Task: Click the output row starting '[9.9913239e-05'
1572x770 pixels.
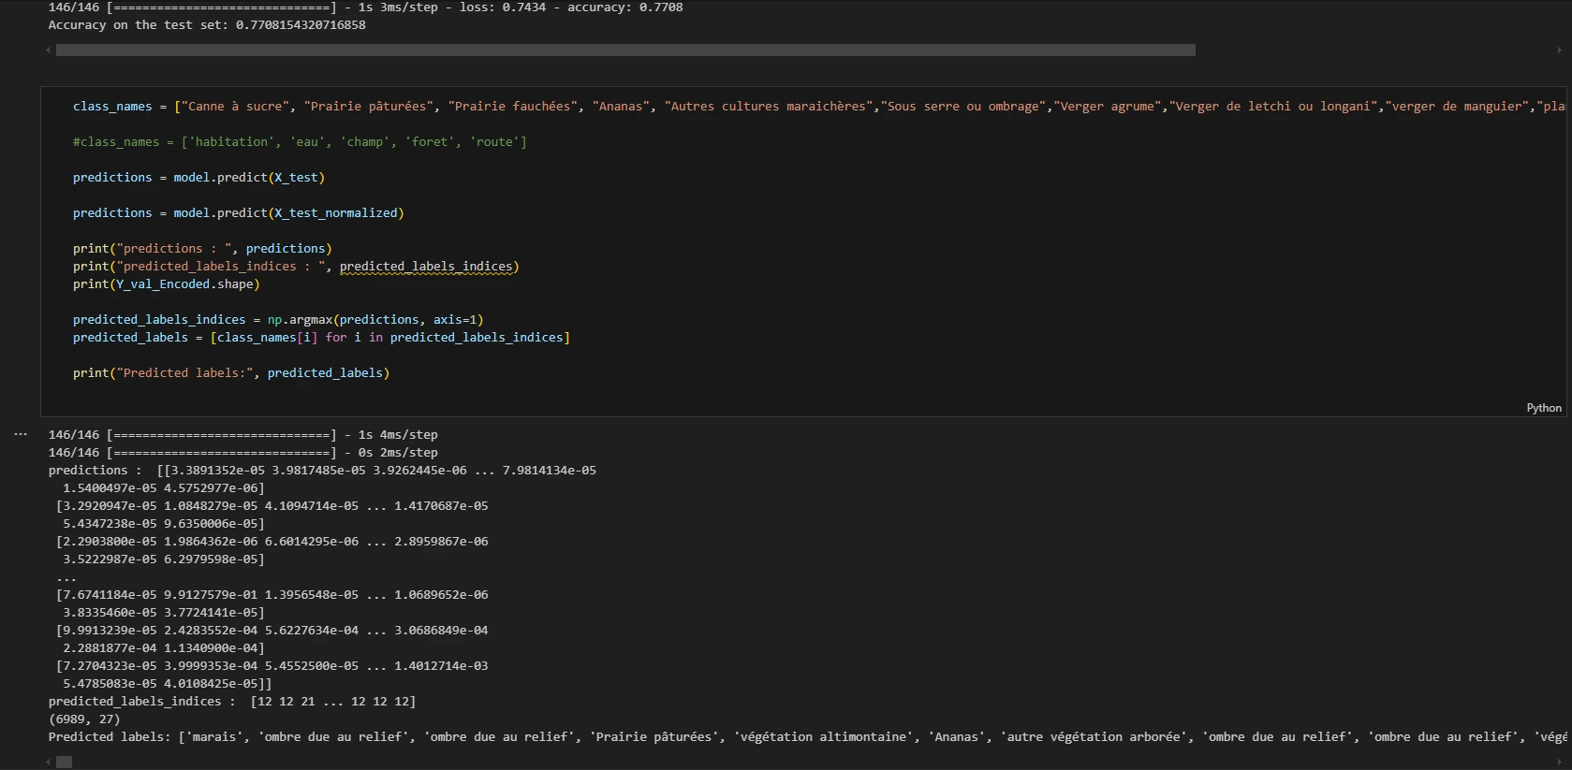Action: [272, 631]
